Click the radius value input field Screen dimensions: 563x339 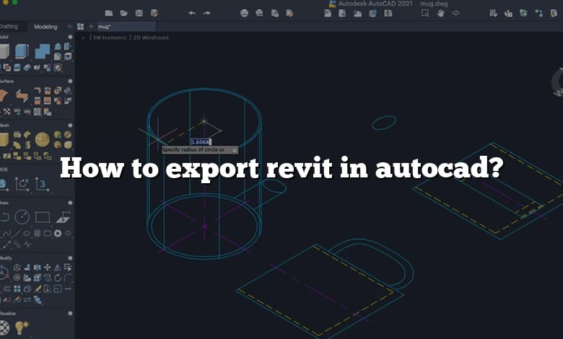(201, 142)
